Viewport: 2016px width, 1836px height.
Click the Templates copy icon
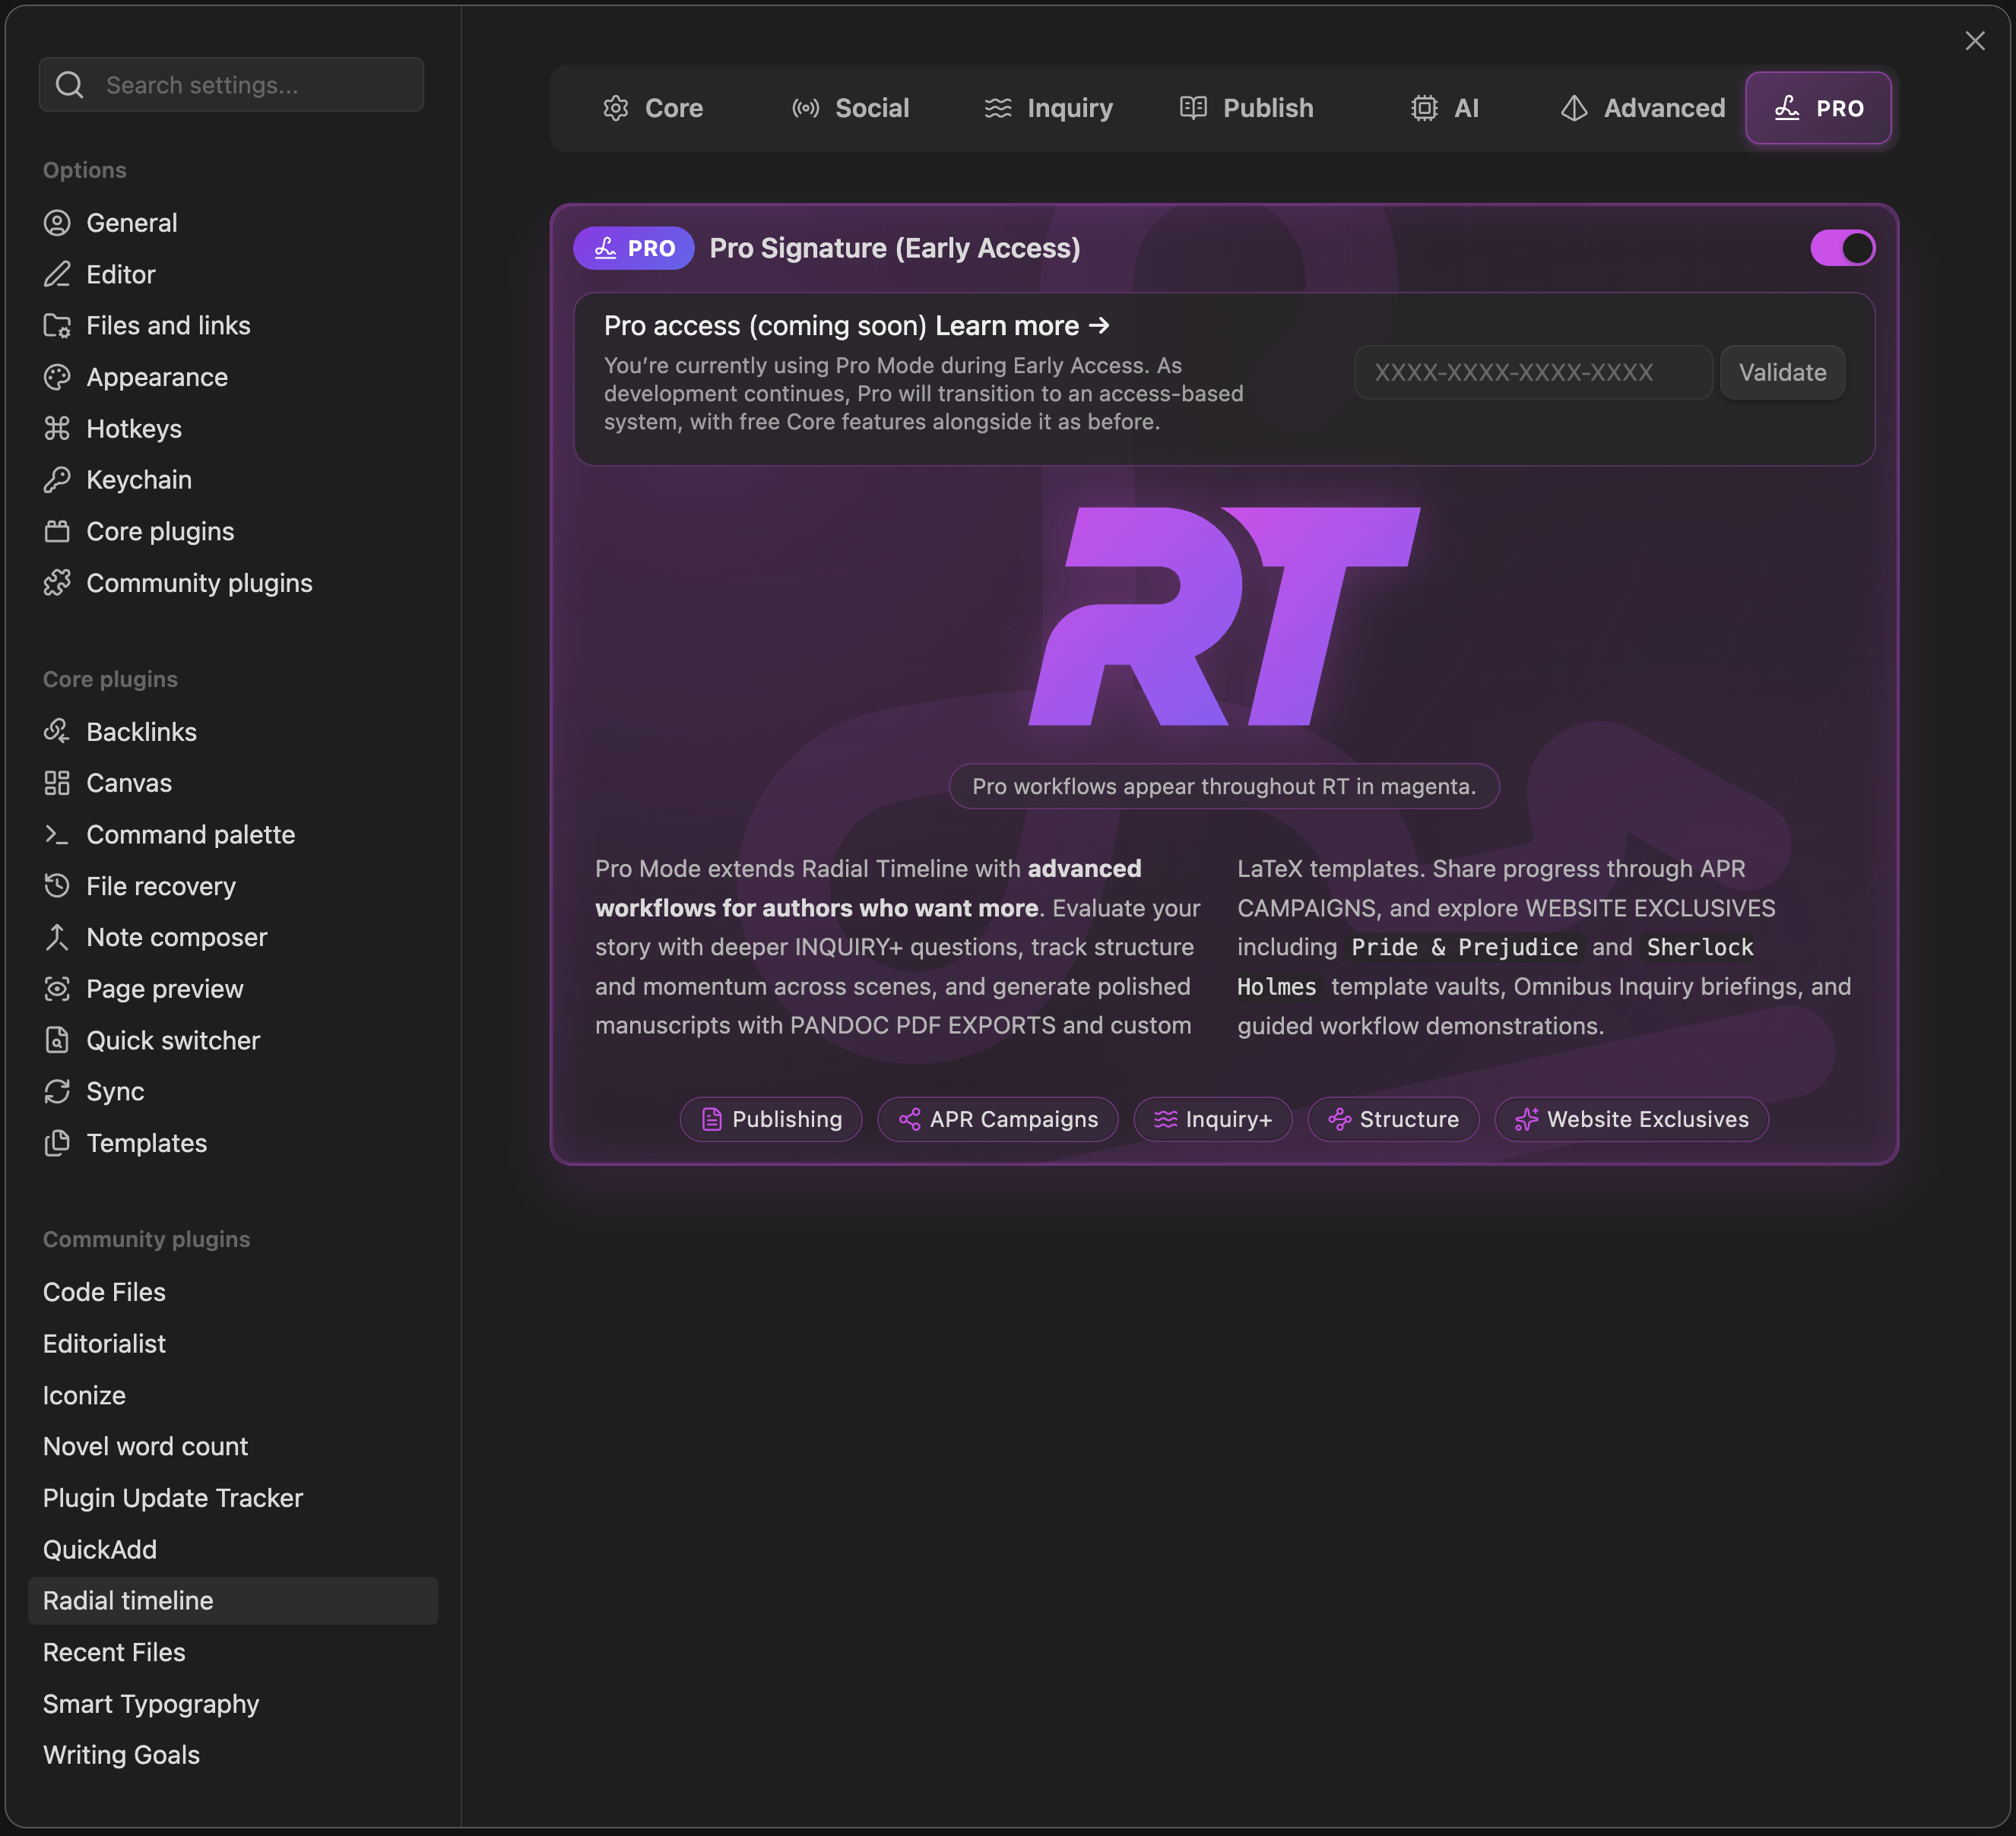[57, 1144]
